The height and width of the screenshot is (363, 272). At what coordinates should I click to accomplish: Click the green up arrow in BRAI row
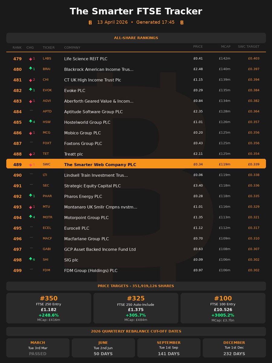click(x=31, y=69)
